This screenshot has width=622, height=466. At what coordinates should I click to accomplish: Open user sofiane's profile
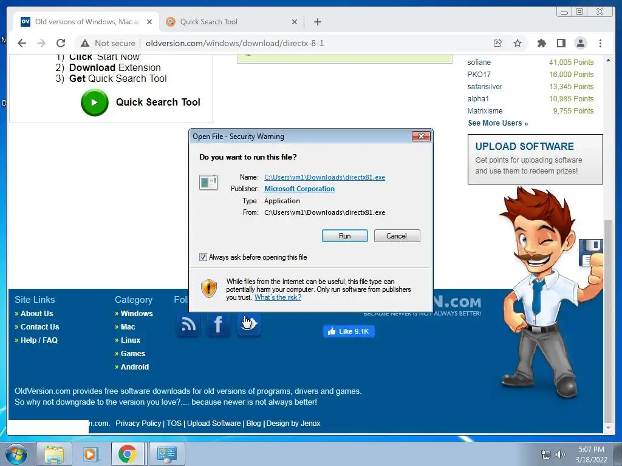tap(479, 62)
